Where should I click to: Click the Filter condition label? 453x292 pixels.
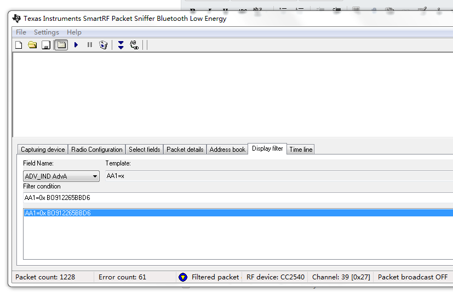click(x=42, y=186)
